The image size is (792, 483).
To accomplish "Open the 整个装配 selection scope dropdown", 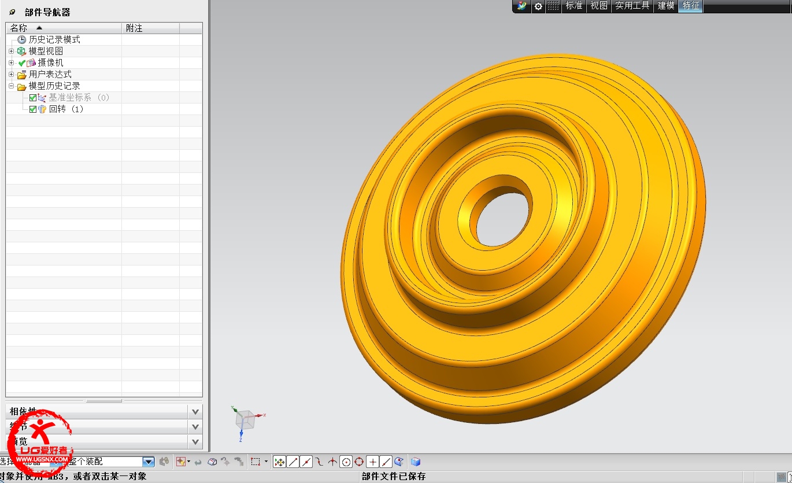I will (149, 462).
